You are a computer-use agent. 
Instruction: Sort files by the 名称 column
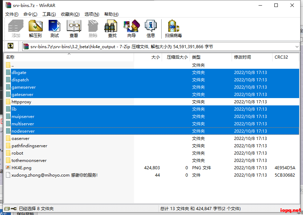point(10,57)
